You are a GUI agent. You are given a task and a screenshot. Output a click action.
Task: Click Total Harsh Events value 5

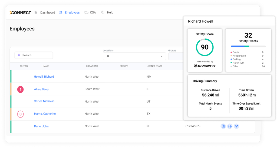pyautogui.click(x=210, y=108)
